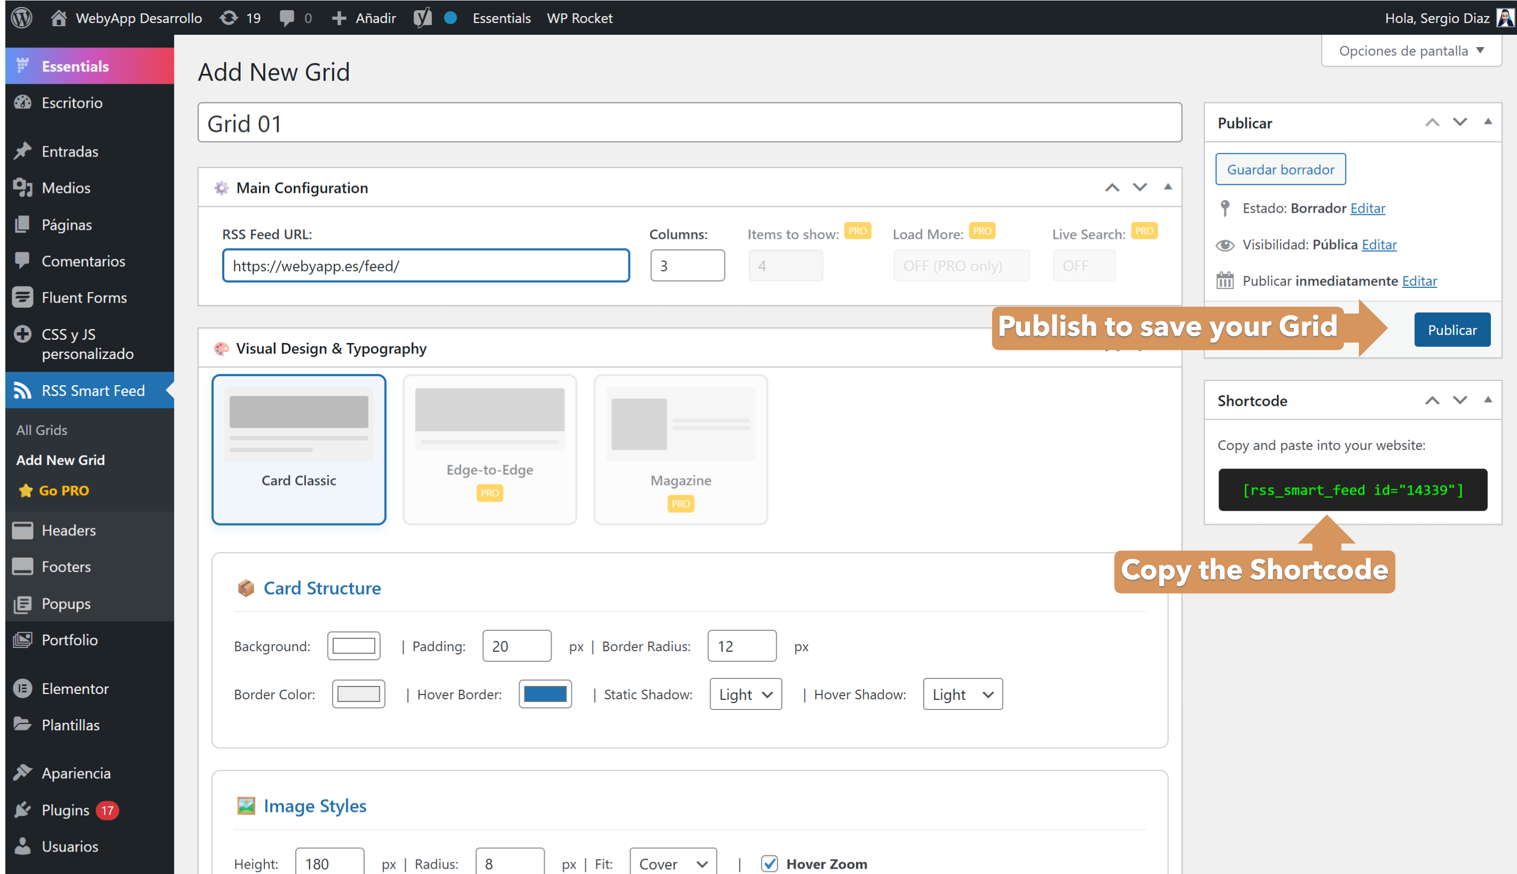The width and height of the screenshot is (1517, 874).
Task: Select RSS Smart Feed in the sidebar
Action: [x=92, y=390]
